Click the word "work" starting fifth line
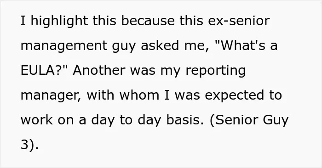322x168 pixels. 36,120
